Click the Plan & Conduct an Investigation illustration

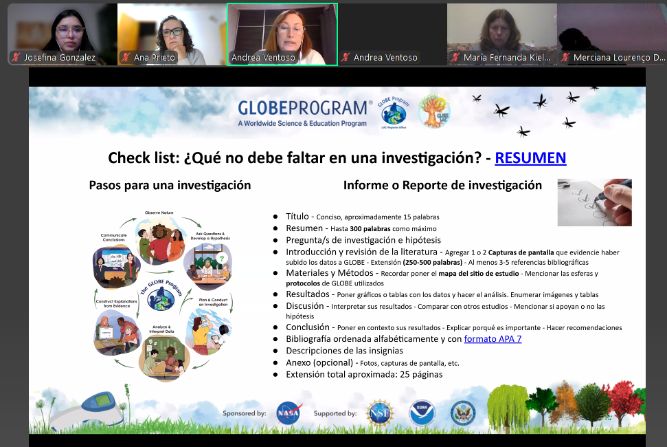207,332
